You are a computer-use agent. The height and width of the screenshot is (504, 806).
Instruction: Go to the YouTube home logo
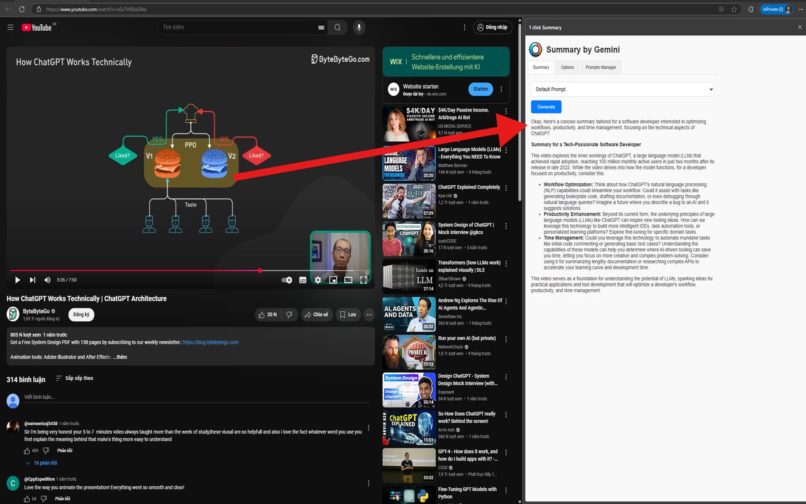[x=38, y=27]
